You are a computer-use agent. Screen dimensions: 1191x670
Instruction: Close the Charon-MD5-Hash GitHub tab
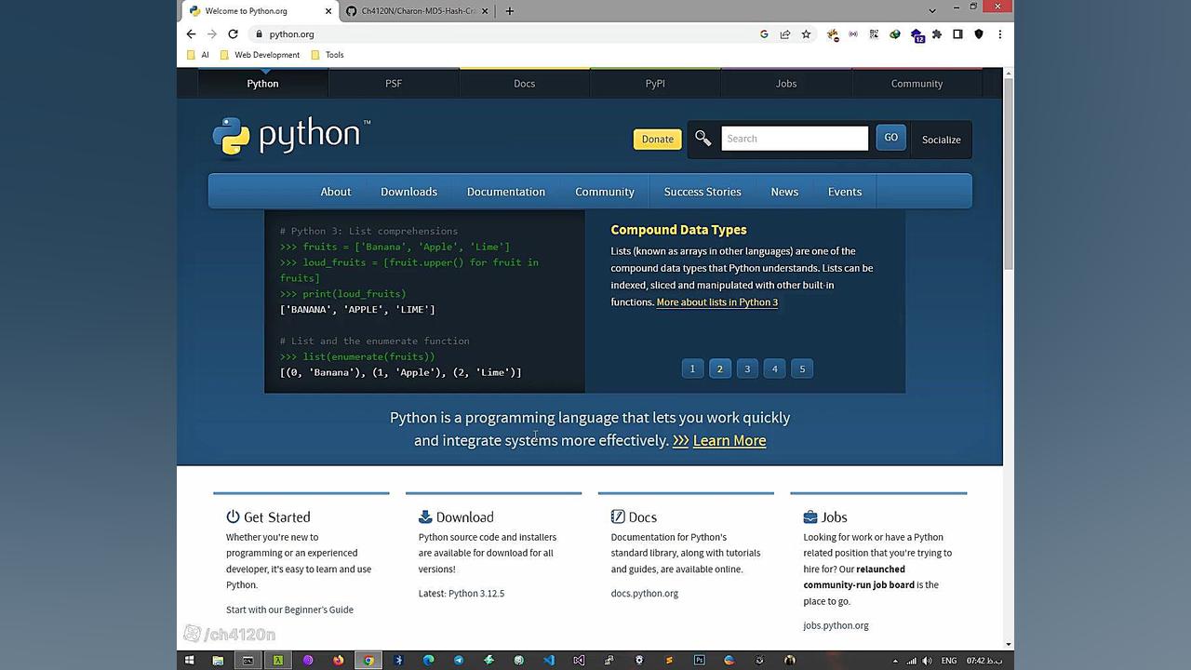coord(485,11)
